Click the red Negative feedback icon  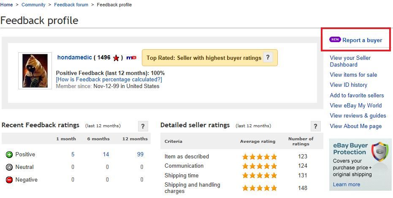(x=9, y=180)
